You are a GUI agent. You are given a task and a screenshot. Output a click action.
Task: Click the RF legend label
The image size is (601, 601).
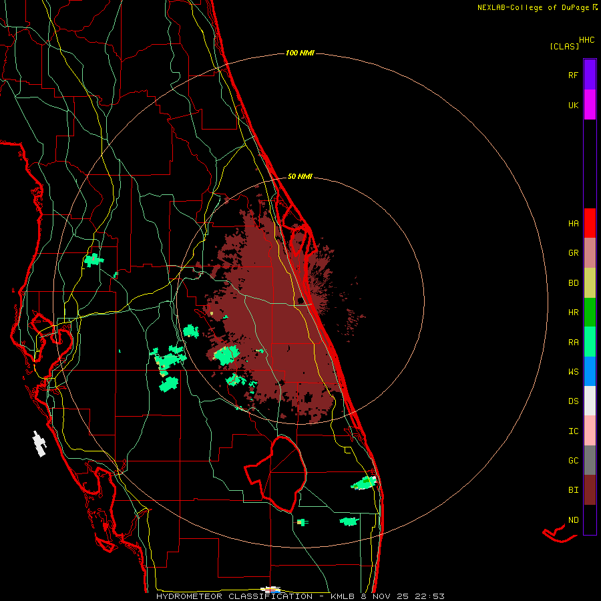click(x=573, y=75)
